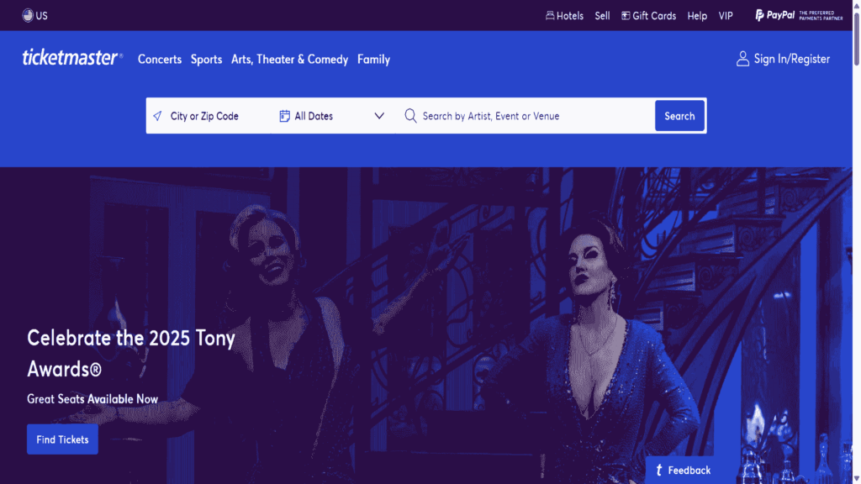Click the magnifying glass search icon
Viewport: 861px width, 484px height.
click(410, 115)
